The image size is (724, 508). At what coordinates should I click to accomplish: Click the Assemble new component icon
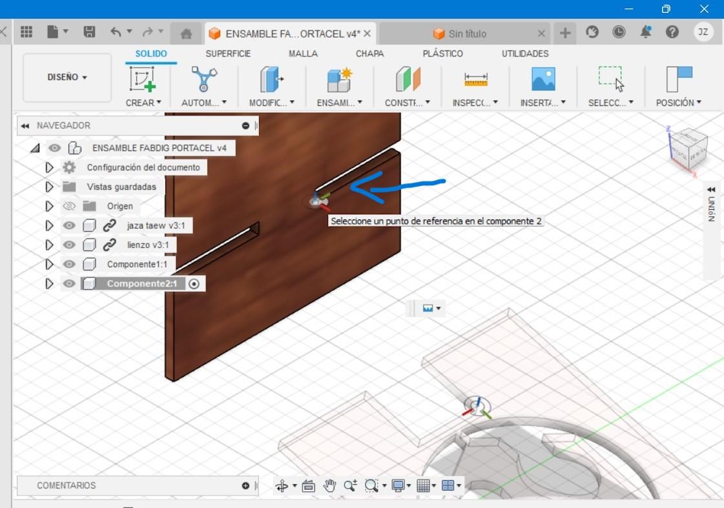tap(339, 79)
